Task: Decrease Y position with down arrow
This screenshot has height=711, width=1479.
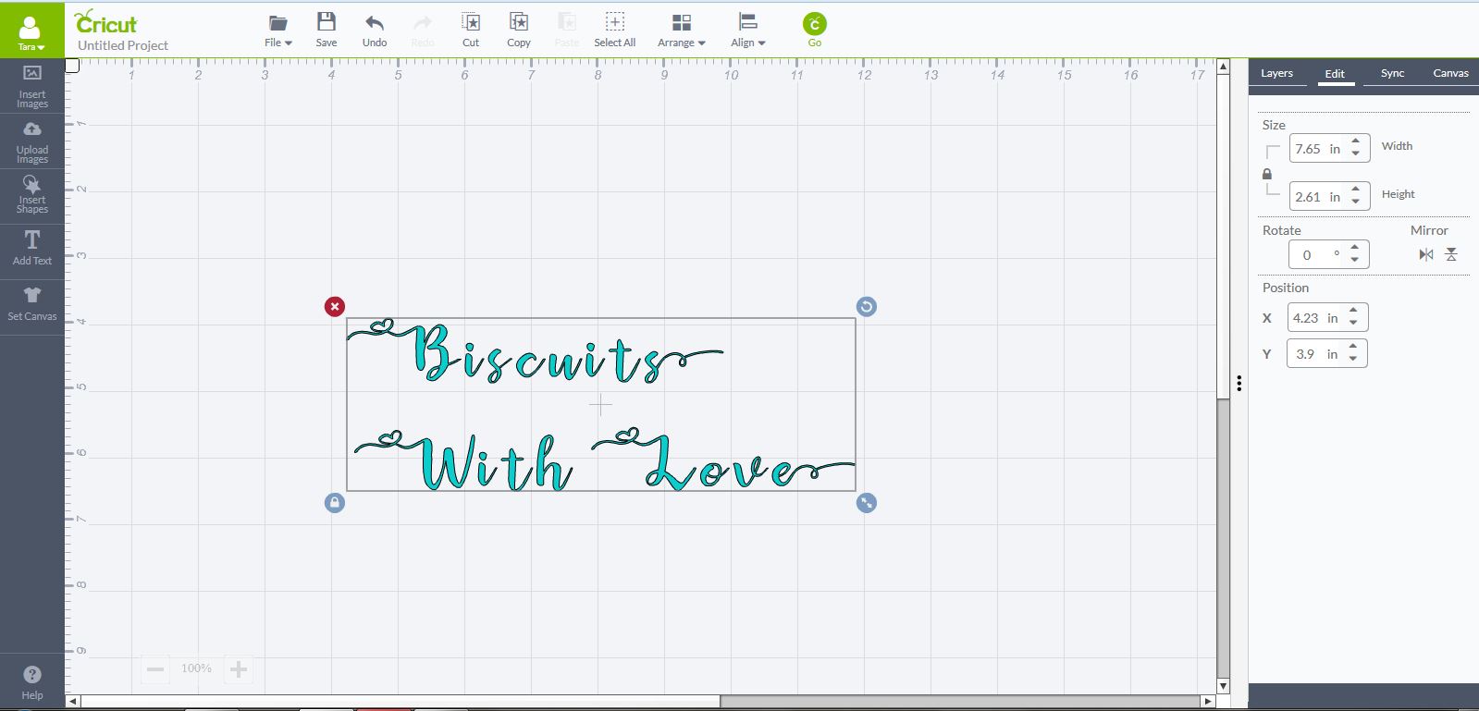Action: 1353,359
